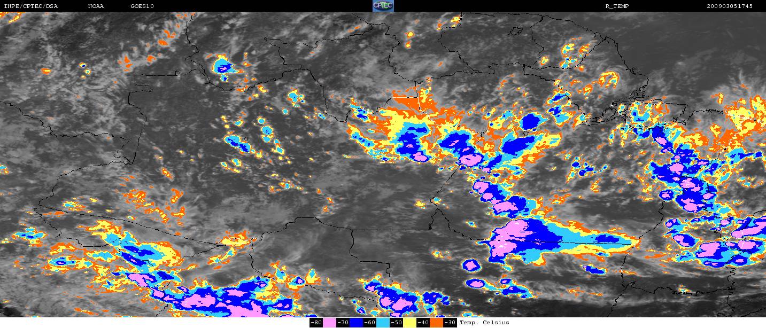Viewport: 766px width, 328px height.
Task: Click the 'INPE/CPTEC/DSA' header text
Action: click(x=30, y=6)
